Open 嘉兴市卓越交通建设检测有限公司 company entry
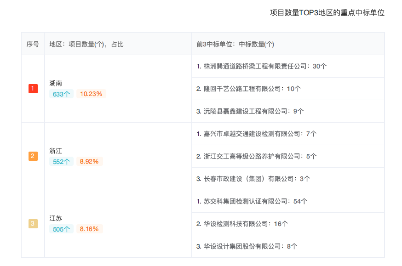The image size is (402, 266). (x=253, y=134)
